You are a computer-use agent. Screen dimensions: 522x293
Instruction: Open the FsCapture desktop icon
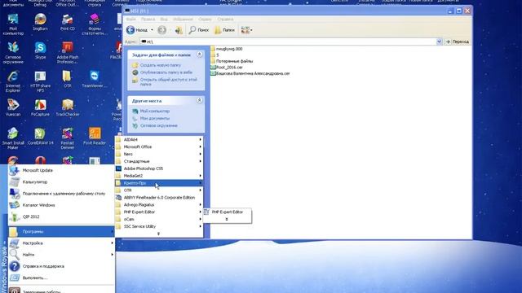pos(40,108)
